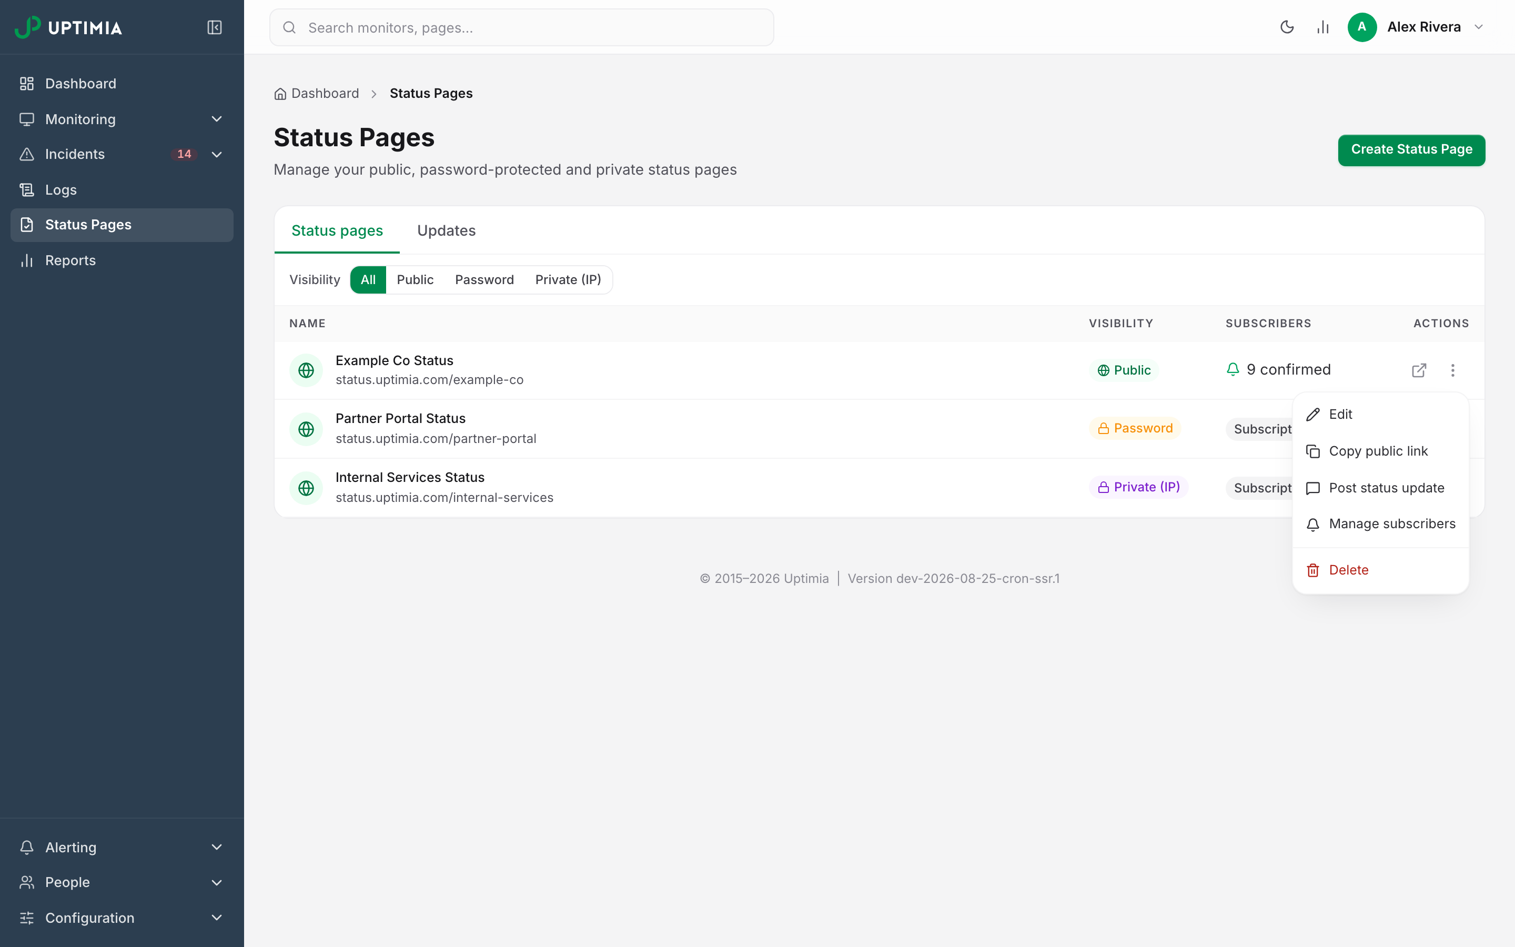Choose Edit from the context menu

click(1380, 415)
